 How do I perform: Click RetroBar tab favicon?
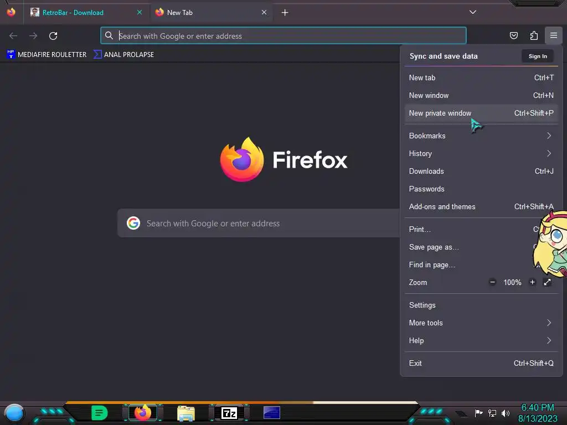35,12
